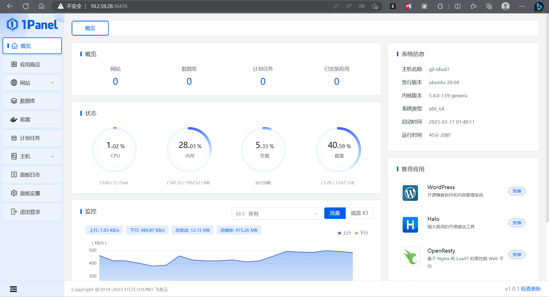Open 面板设置 gear icon
The image size is (549, 297).
pos(14,193)
